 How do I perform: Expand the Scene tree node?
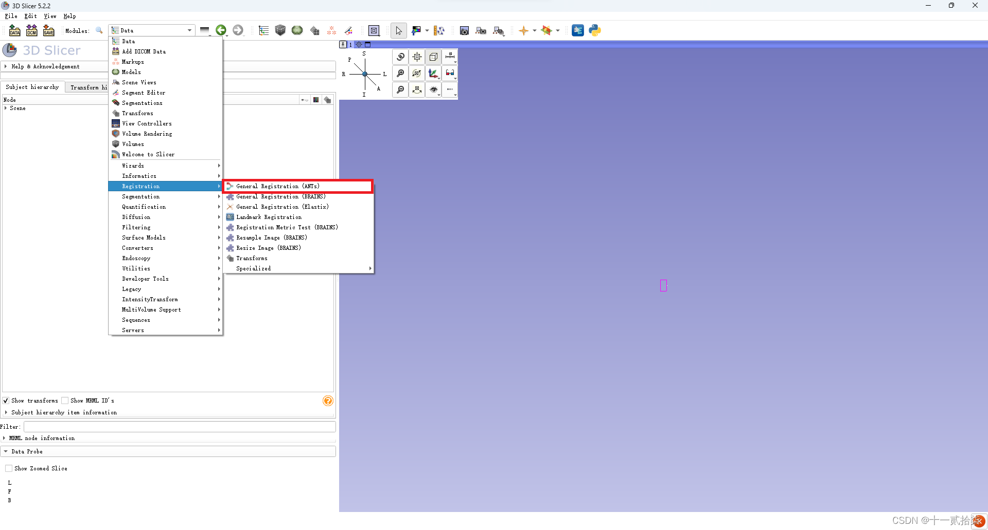click(6, 108)
